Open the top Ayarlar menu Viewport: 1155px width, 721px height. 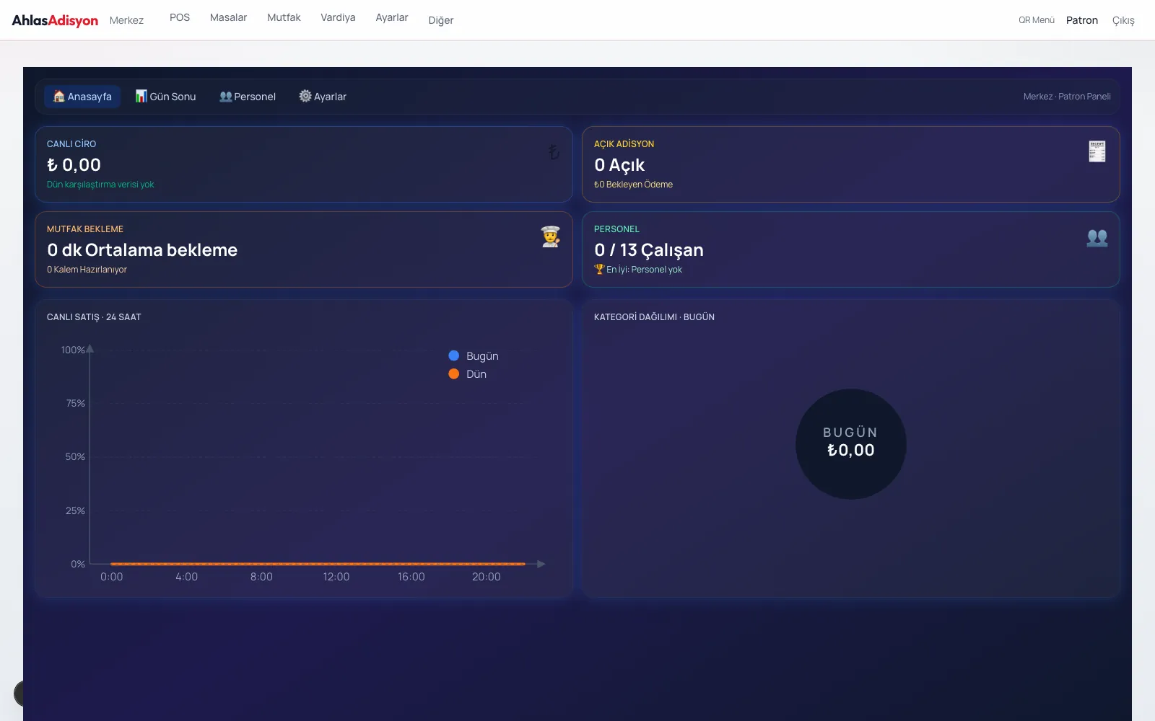click(x=392, y=17)
